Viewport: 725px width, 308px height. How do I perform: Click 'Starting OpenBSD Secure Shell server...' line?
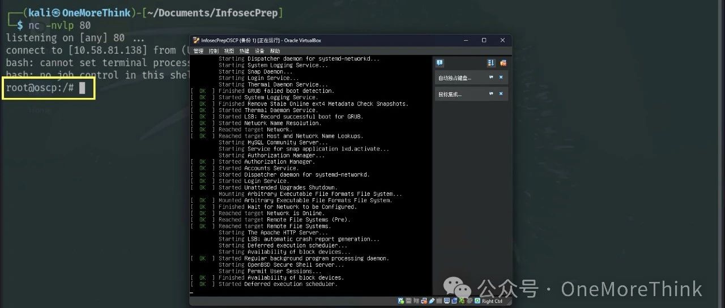point(282,264)
